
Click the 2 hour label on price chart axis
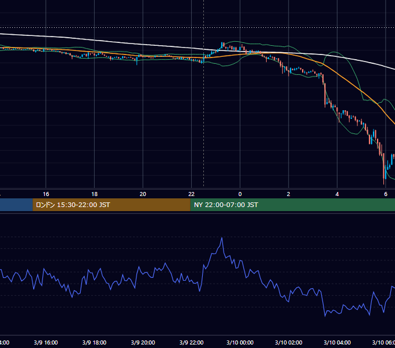(289, 194)
